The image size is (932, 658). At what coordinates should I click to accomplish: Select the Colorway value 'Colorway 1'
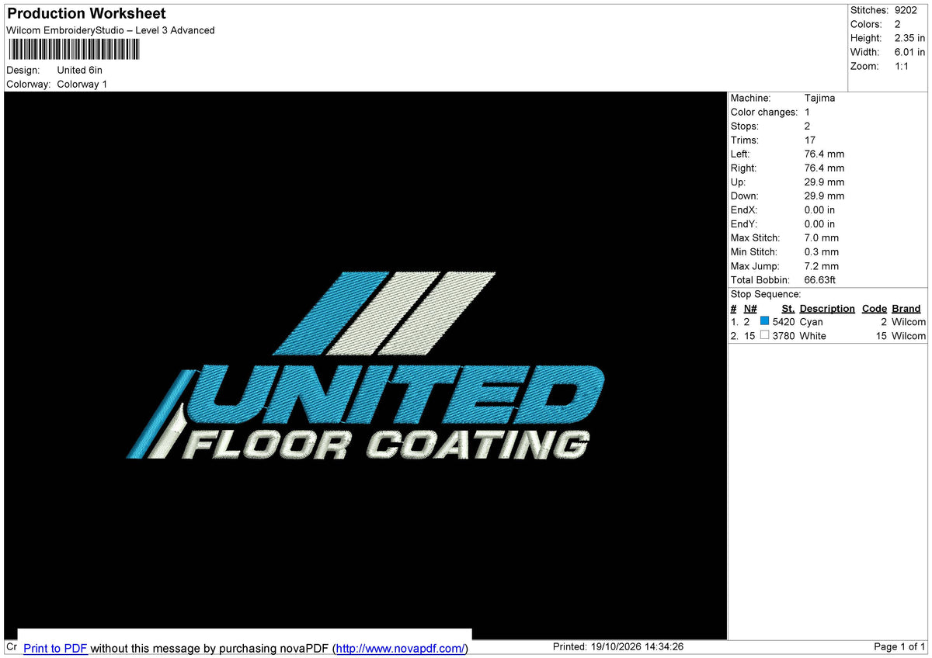(82, 84)
